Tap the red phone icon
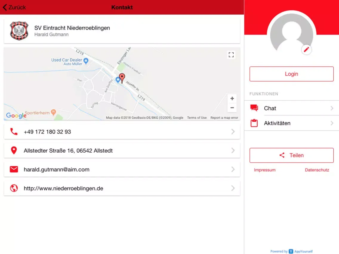Screen dimensions: 339x254 pos(14,131)
